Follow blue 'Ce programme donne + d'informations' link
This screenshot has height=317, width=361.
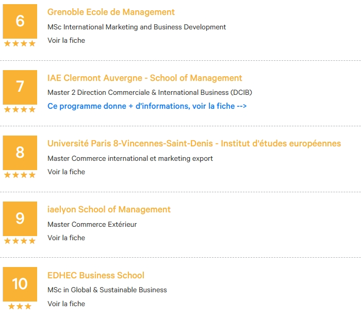point(147,106)
